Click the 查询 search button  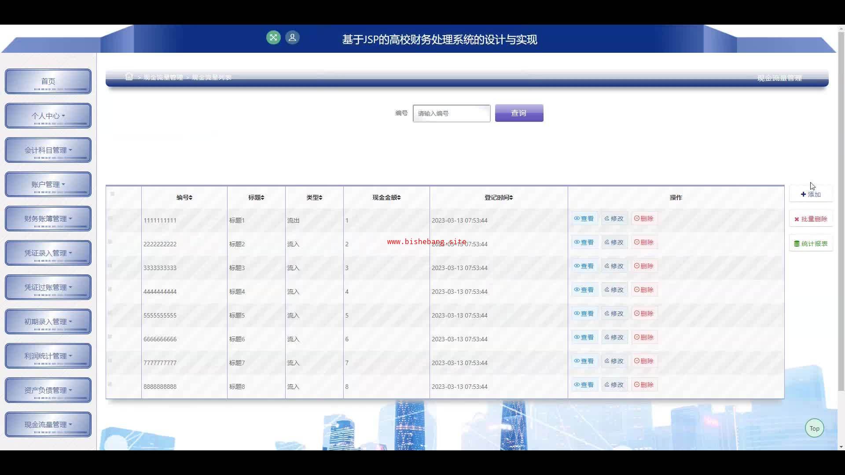(519, 113)
